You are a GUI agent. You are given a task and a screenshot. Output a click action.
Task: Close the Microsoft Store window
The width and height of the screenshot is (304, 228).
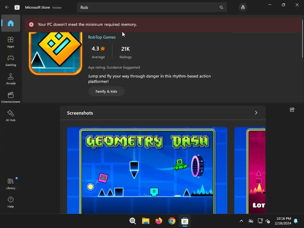[297, 5]
